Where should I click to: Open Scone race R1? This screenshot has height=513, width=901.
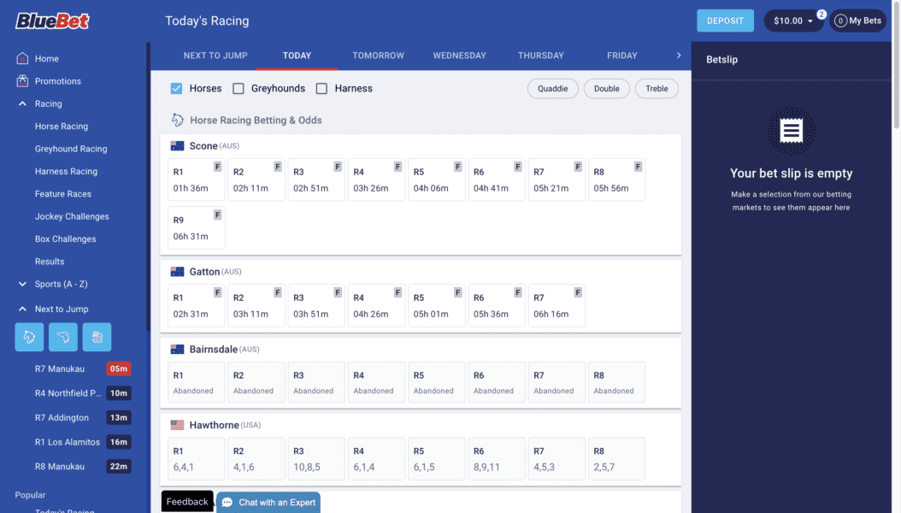coord(196,180)
